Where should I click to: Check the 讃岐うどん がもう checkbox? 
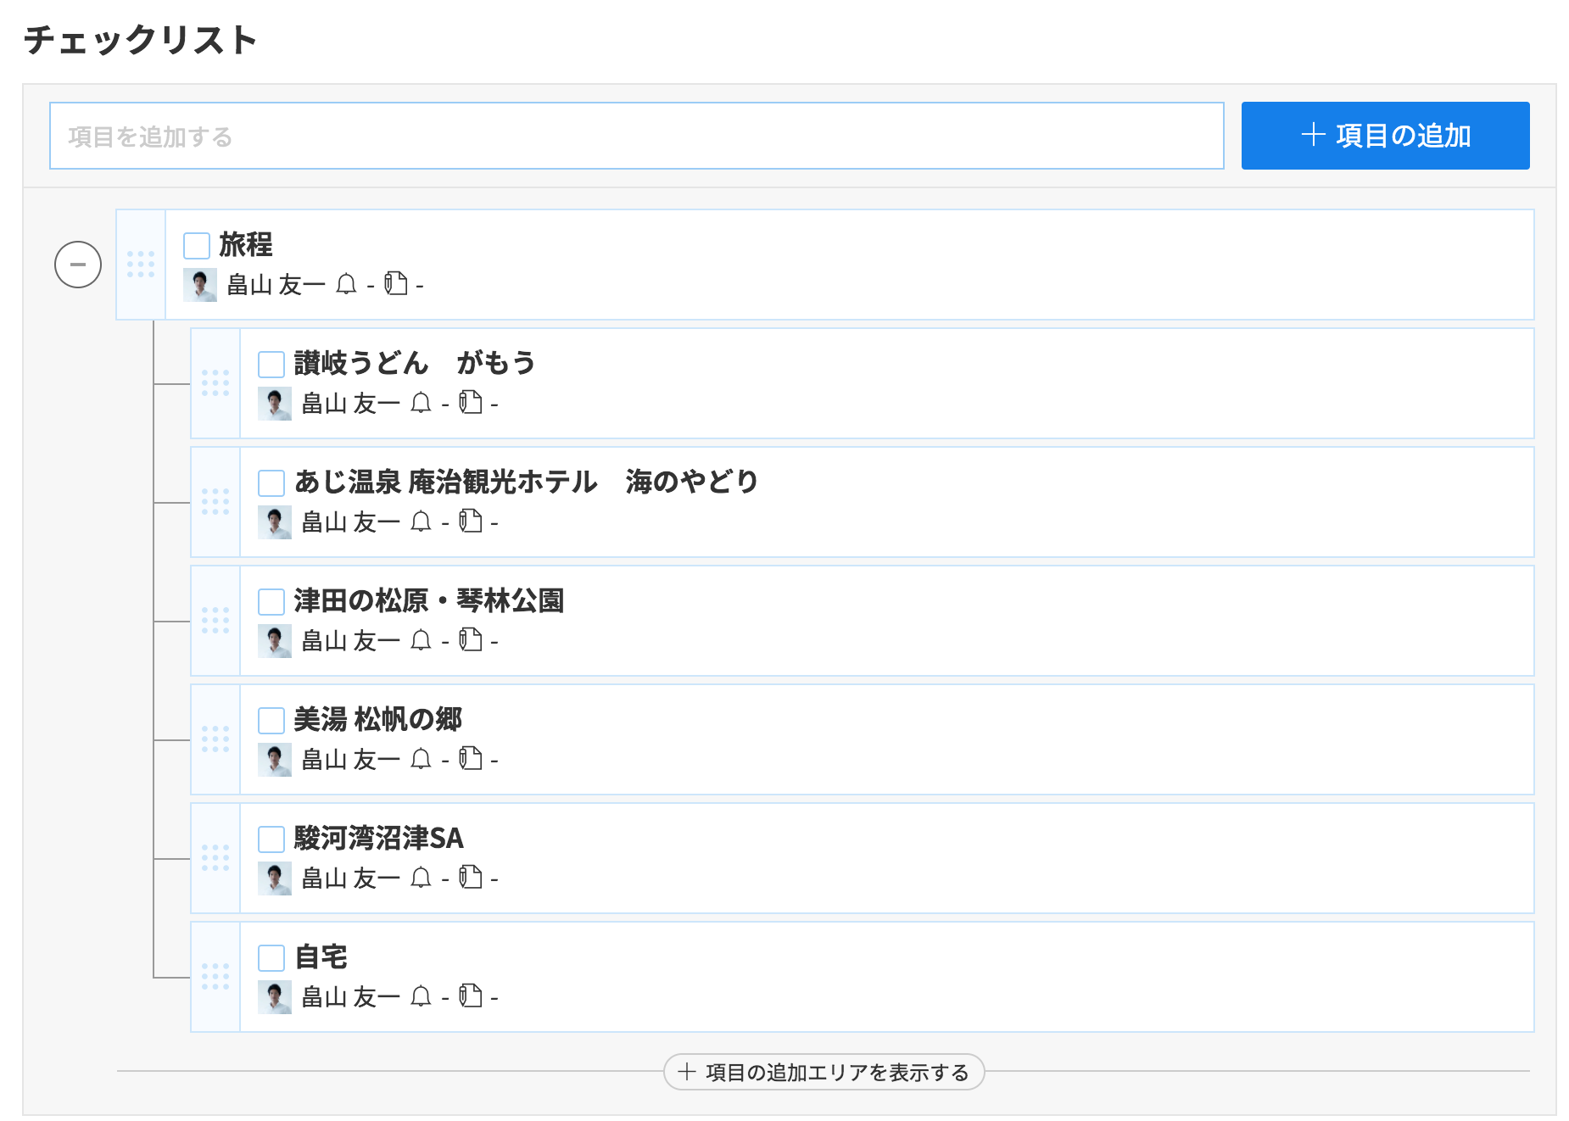[271, 364]
